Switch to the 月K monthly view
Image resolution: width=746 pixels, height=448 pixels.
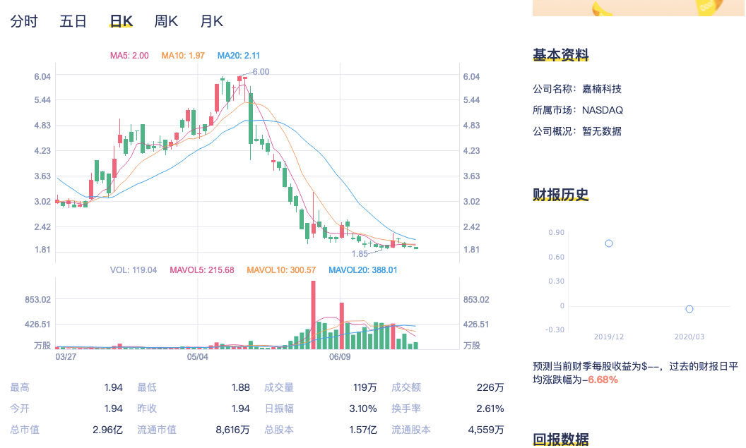tap(212, 21)
